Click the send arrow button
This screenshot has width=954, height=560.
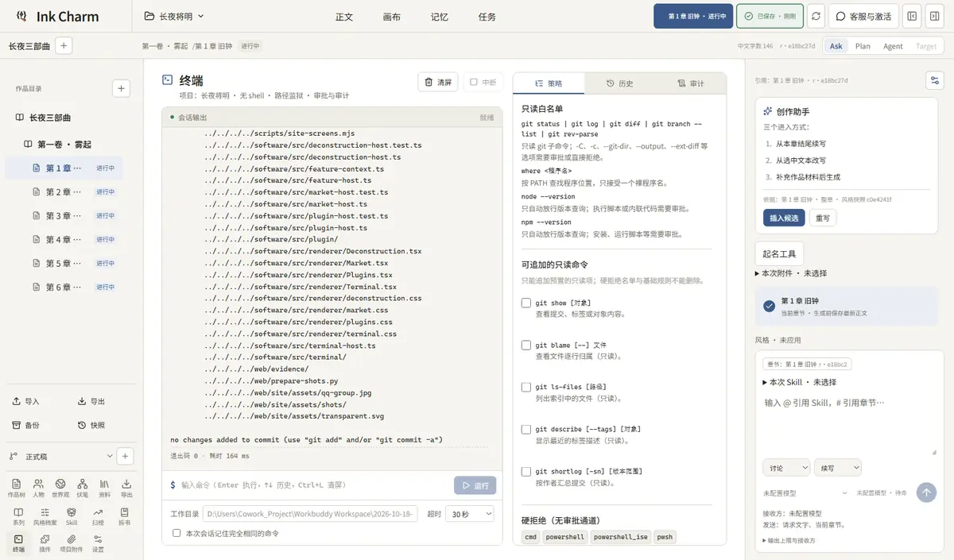click(x=926, y=492)
